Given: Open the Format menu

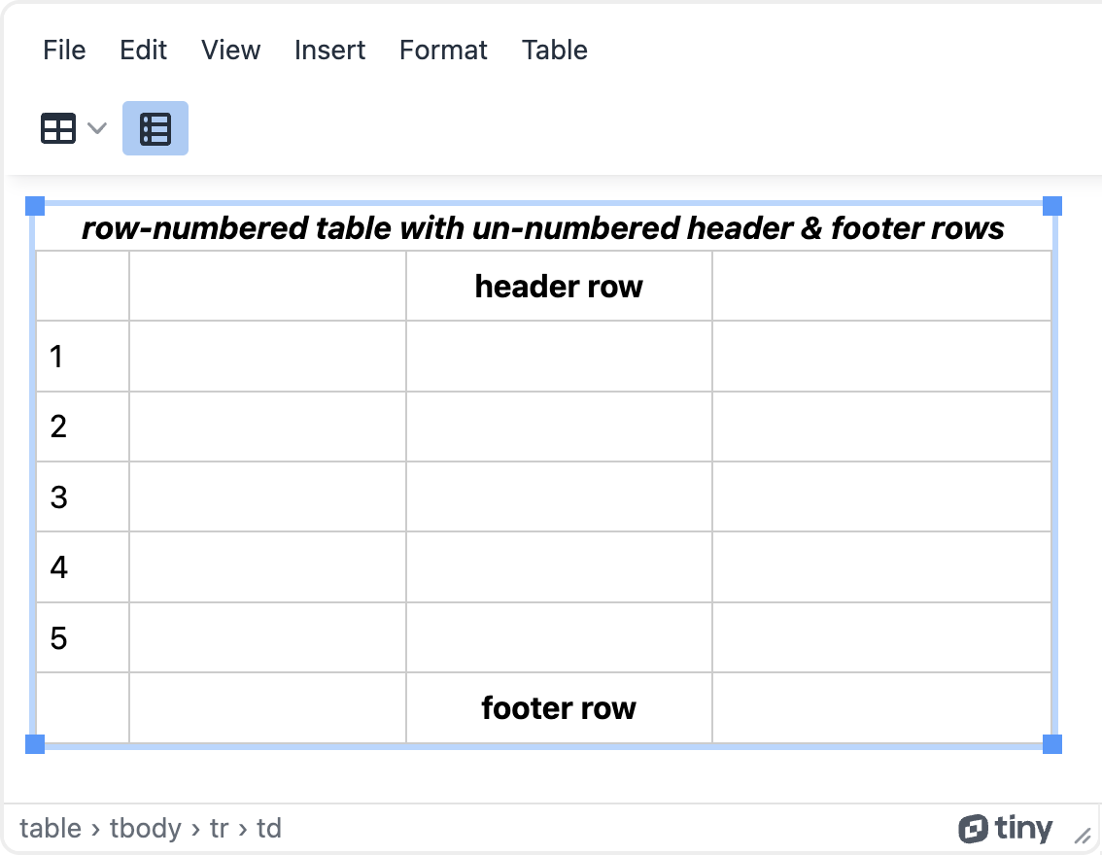Looking at the screenshot, I should coord(442,50).
